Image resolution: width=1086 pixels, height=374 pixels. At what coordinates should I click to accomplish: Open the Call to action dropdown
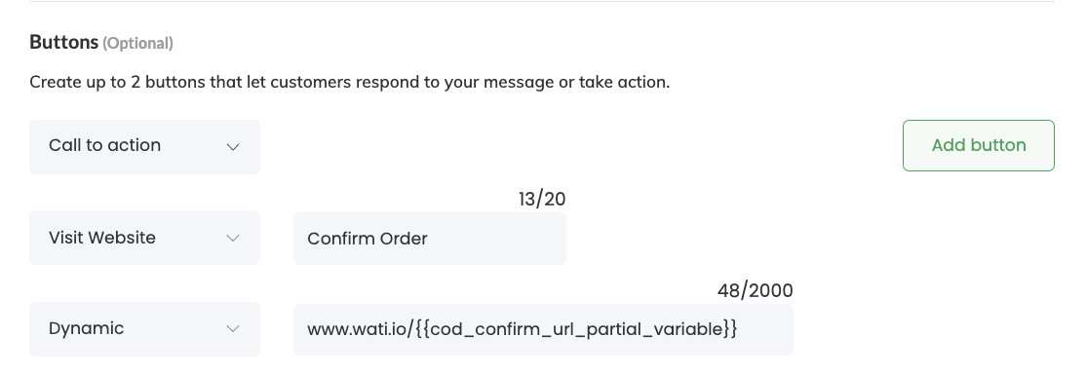click(144, 147)
